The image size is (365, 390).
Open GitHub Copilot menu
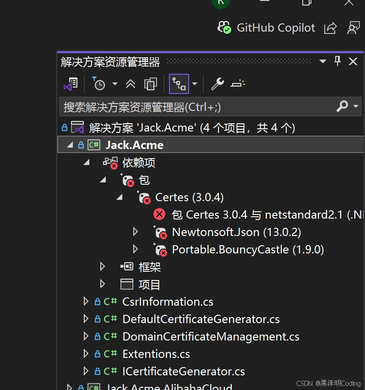coord(276,27)
